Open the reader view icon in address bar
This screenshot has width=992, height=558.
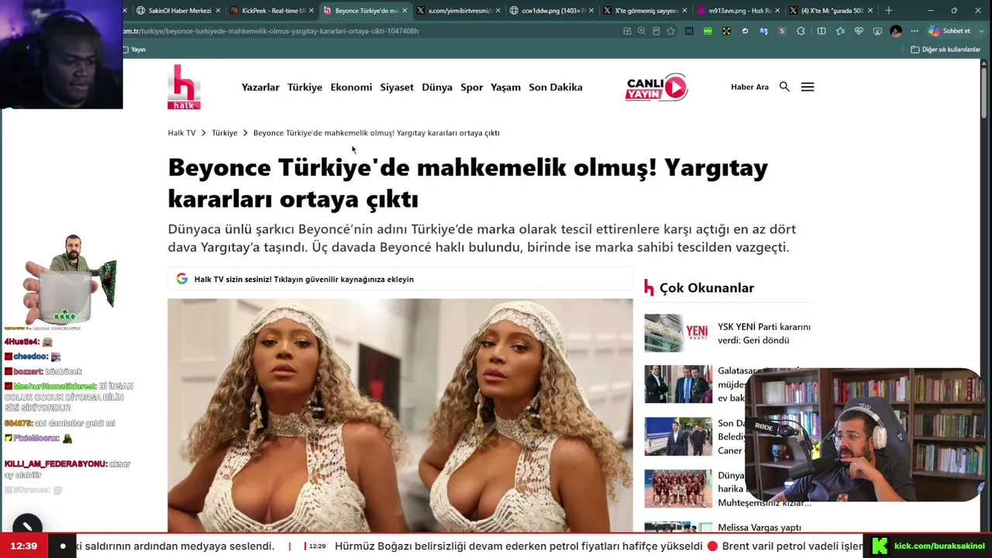656,31
